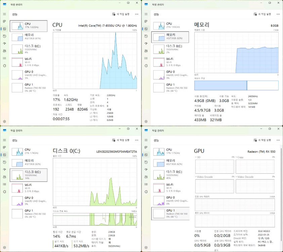Open Processes page icon in CPU details window

click(x=4, y=22)
